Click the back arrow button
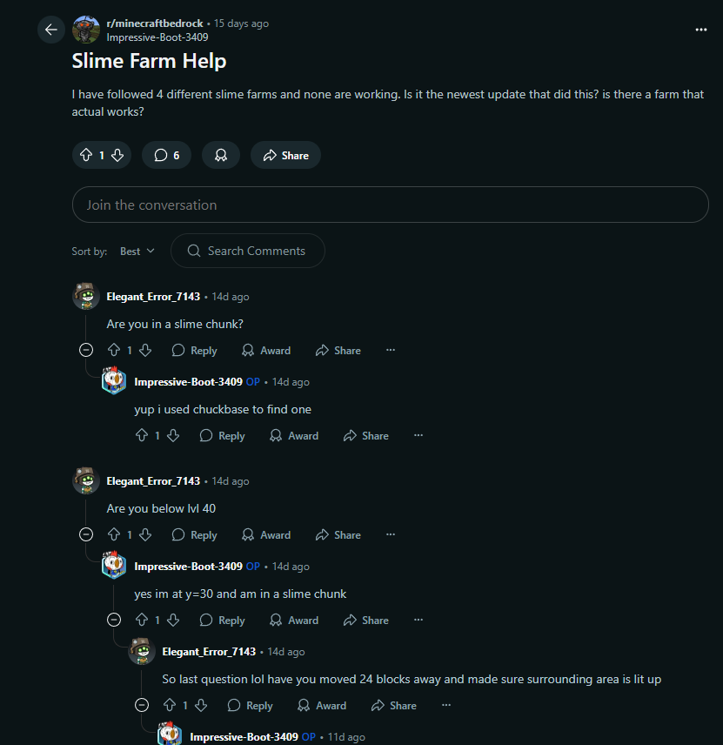Image resolution: width=723 pixels, height=745 pixels. point(51,30)
